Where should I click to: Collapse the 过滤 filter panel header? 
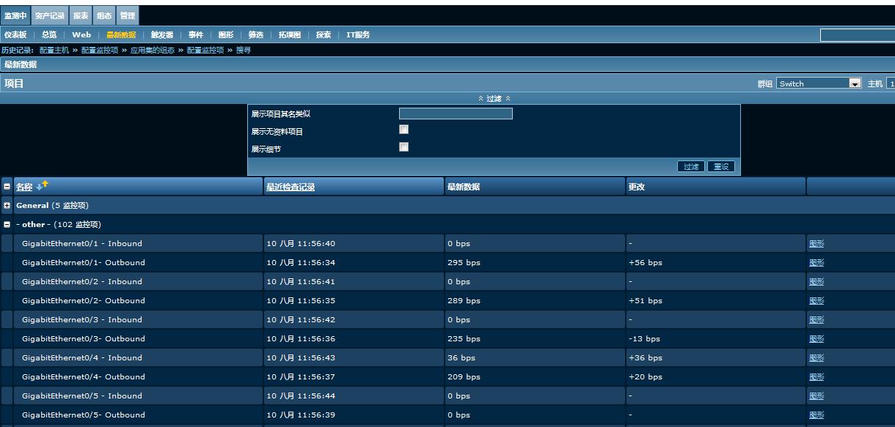tap(494, 98)
